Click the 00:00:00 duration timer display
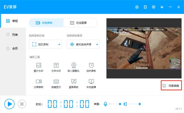This screenshot has width=184, height=113. pyautogui.click(x=68, y=104)
